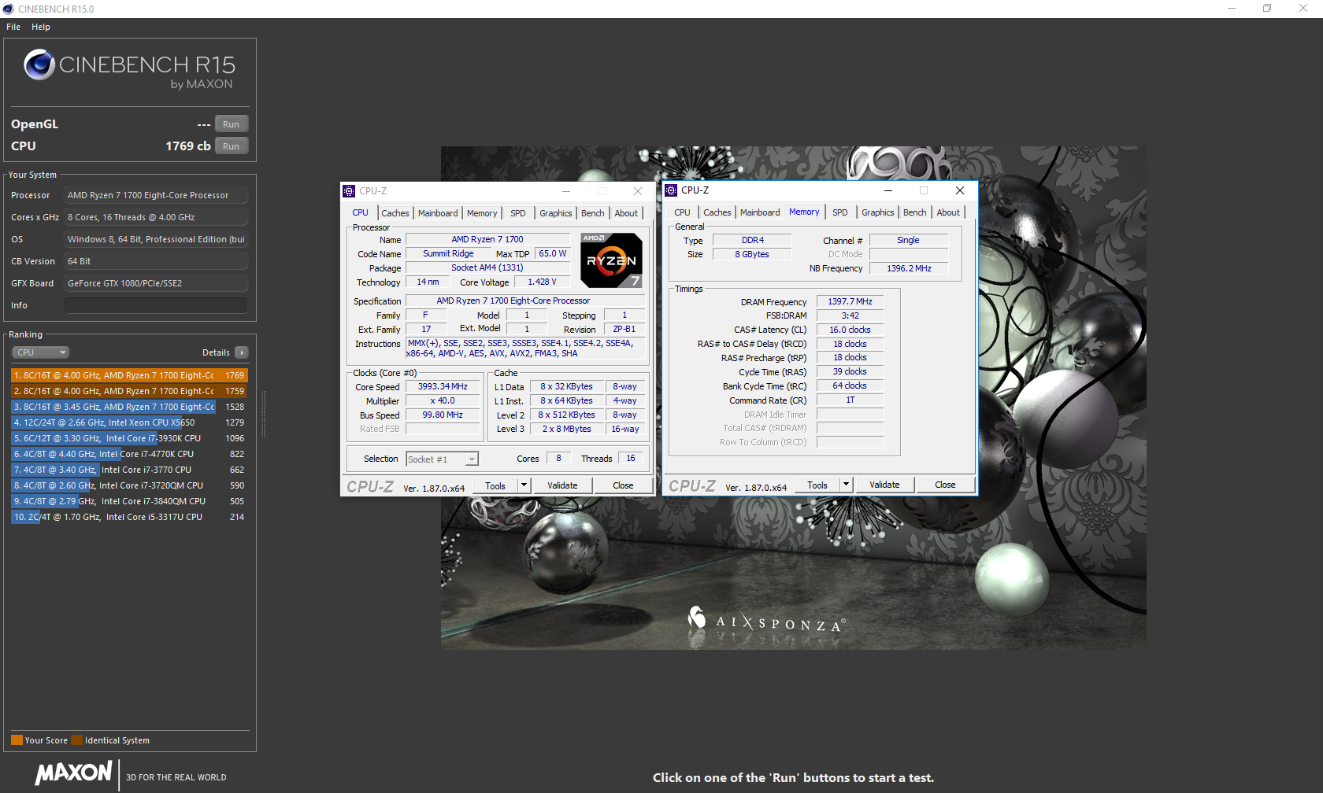
Task: Switch to SPD tab in left CPU-Z
Action: tap(517, 213)
